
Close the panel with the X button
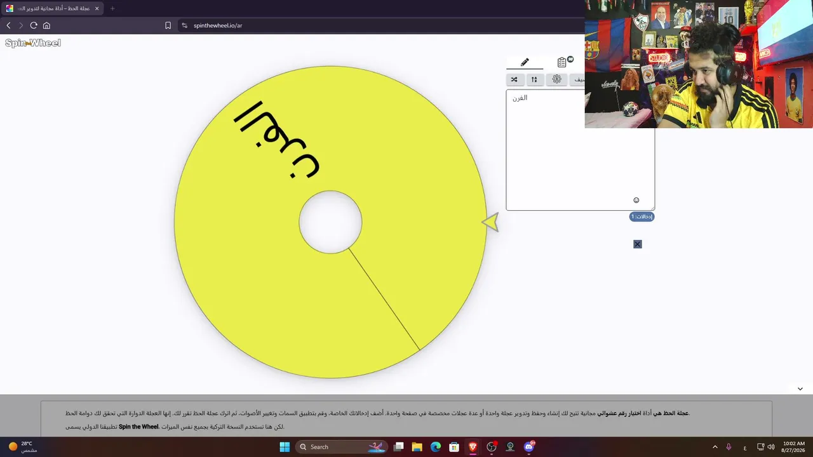click(638, 244)
